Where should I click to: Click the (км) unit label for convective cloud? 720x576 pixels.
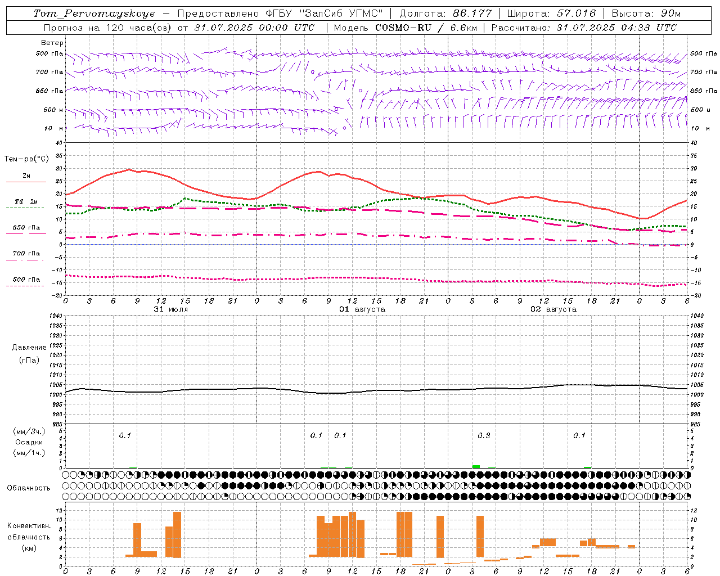coord(29,548)
